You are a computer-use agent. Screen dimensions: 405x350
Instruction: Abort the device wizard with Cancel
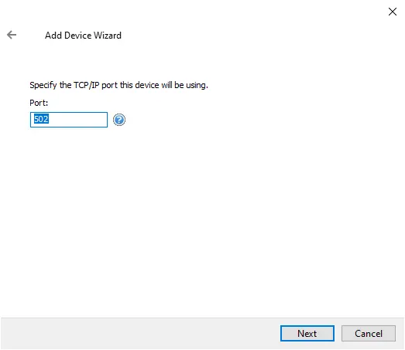(x=369, y=333)
